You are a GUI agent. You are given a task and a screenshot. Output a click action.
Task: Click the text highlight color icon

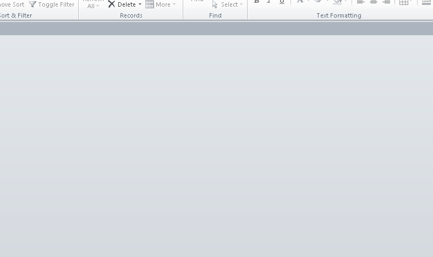[318, 2]
